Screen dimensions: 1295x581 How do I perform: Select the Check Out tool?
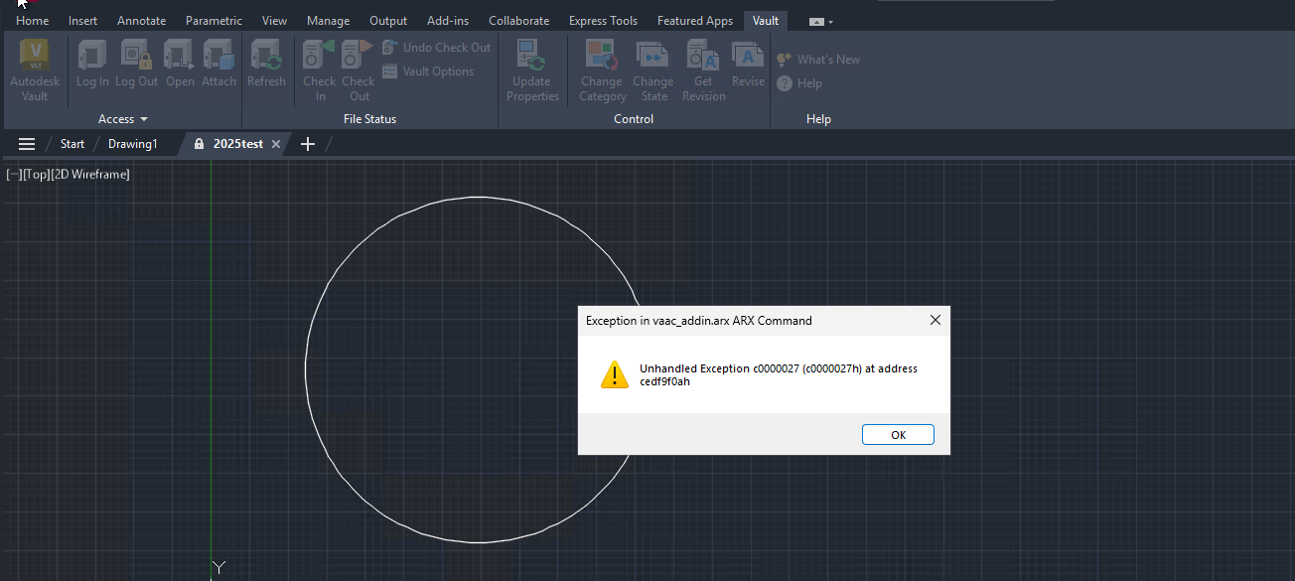[x=358, y=70]
